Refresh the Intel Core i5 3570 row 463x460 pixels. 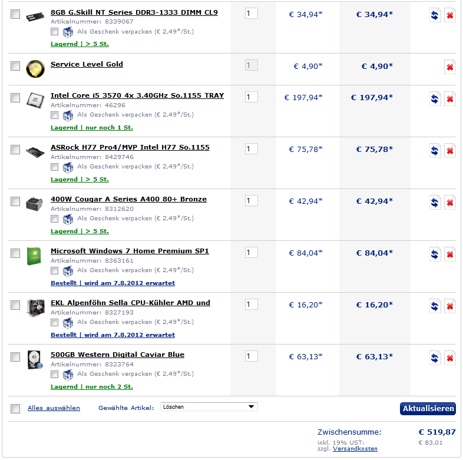pos(435,99)
